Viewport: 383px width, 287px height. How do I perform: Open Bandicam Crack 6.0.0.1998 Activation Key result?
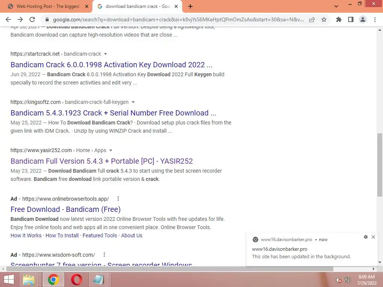tap(111, 65)
